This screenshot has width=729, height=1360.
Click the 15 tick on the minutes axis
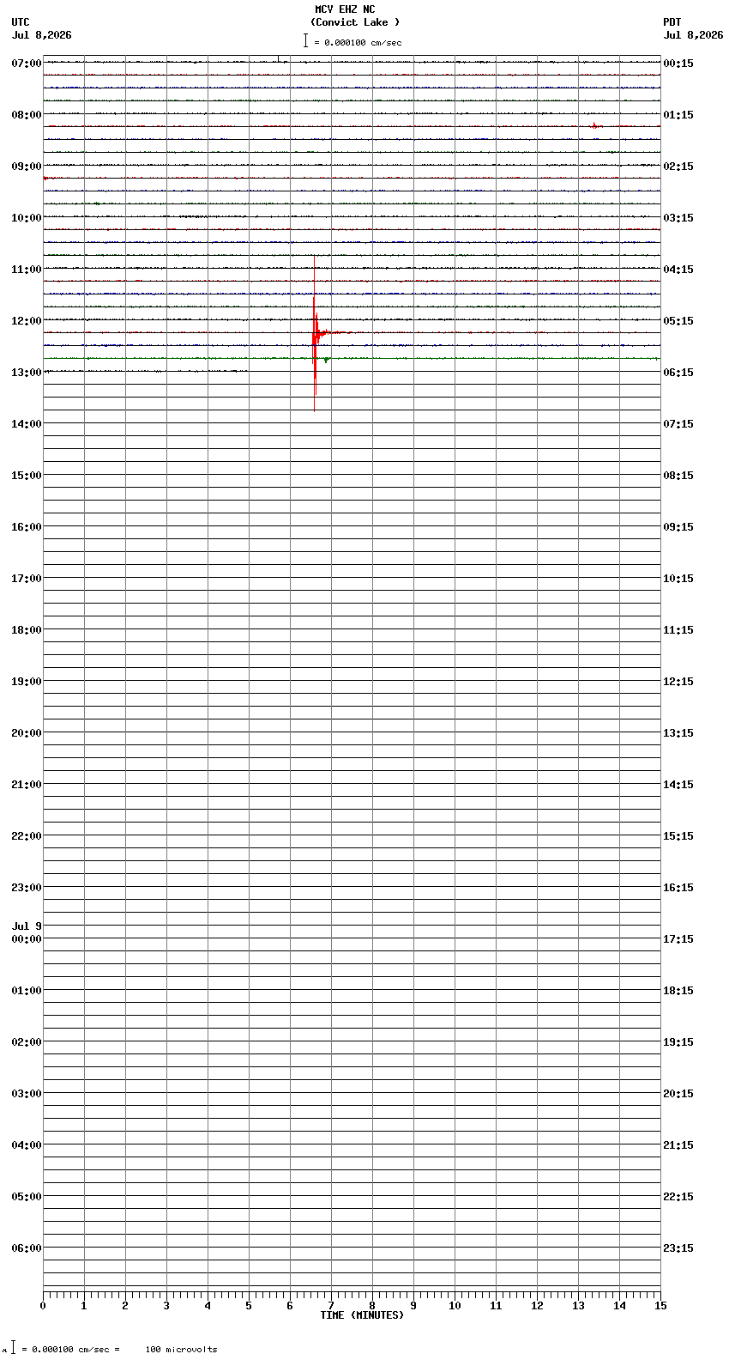point(660,1306)
